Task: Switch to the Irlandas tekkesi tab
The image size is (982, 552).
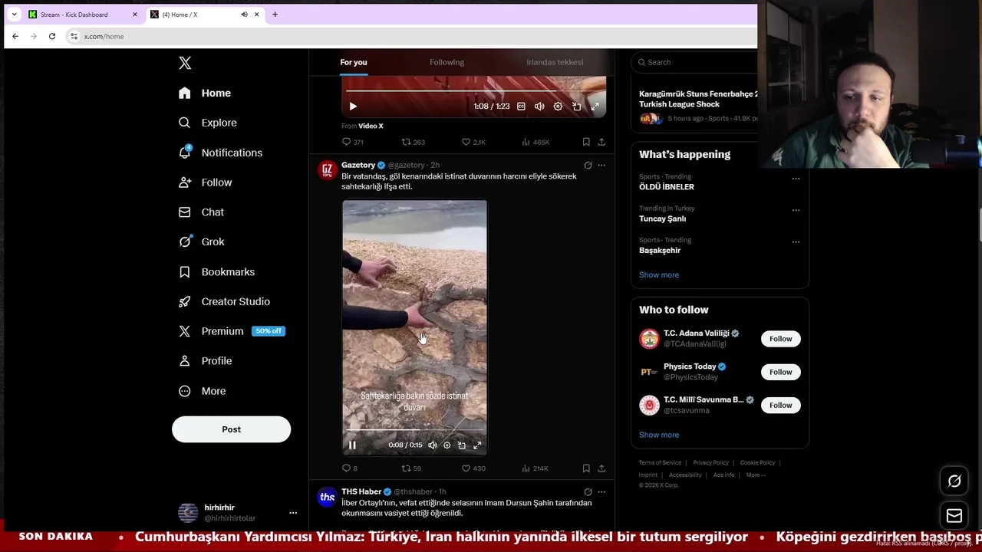Action: (555, 62)
